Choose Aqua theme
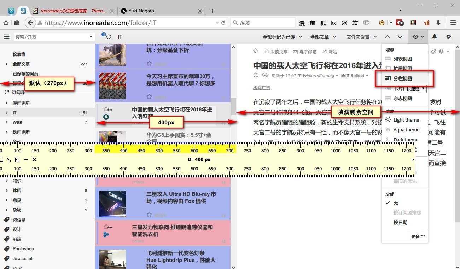Image resolution: width=460 pixels, height=269 pixels. pos(406,130)
